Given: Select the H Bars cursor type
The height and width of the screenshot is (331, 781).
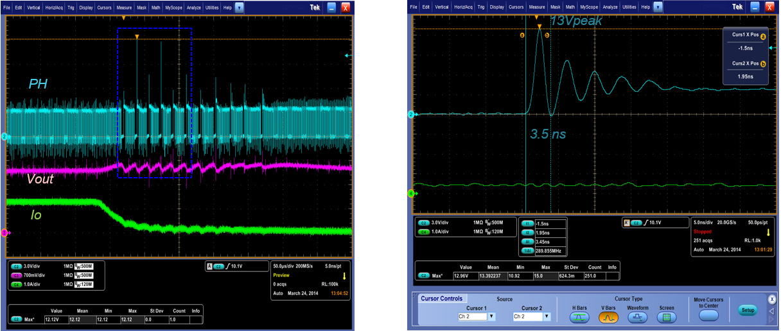Looking at the screenshot, I should [581, 318].
